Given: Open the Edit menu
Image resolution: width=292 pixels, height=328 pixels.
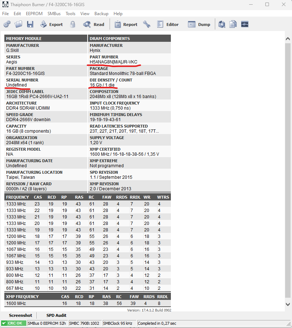Looking at the screenshot, I should tap(17, 14).
